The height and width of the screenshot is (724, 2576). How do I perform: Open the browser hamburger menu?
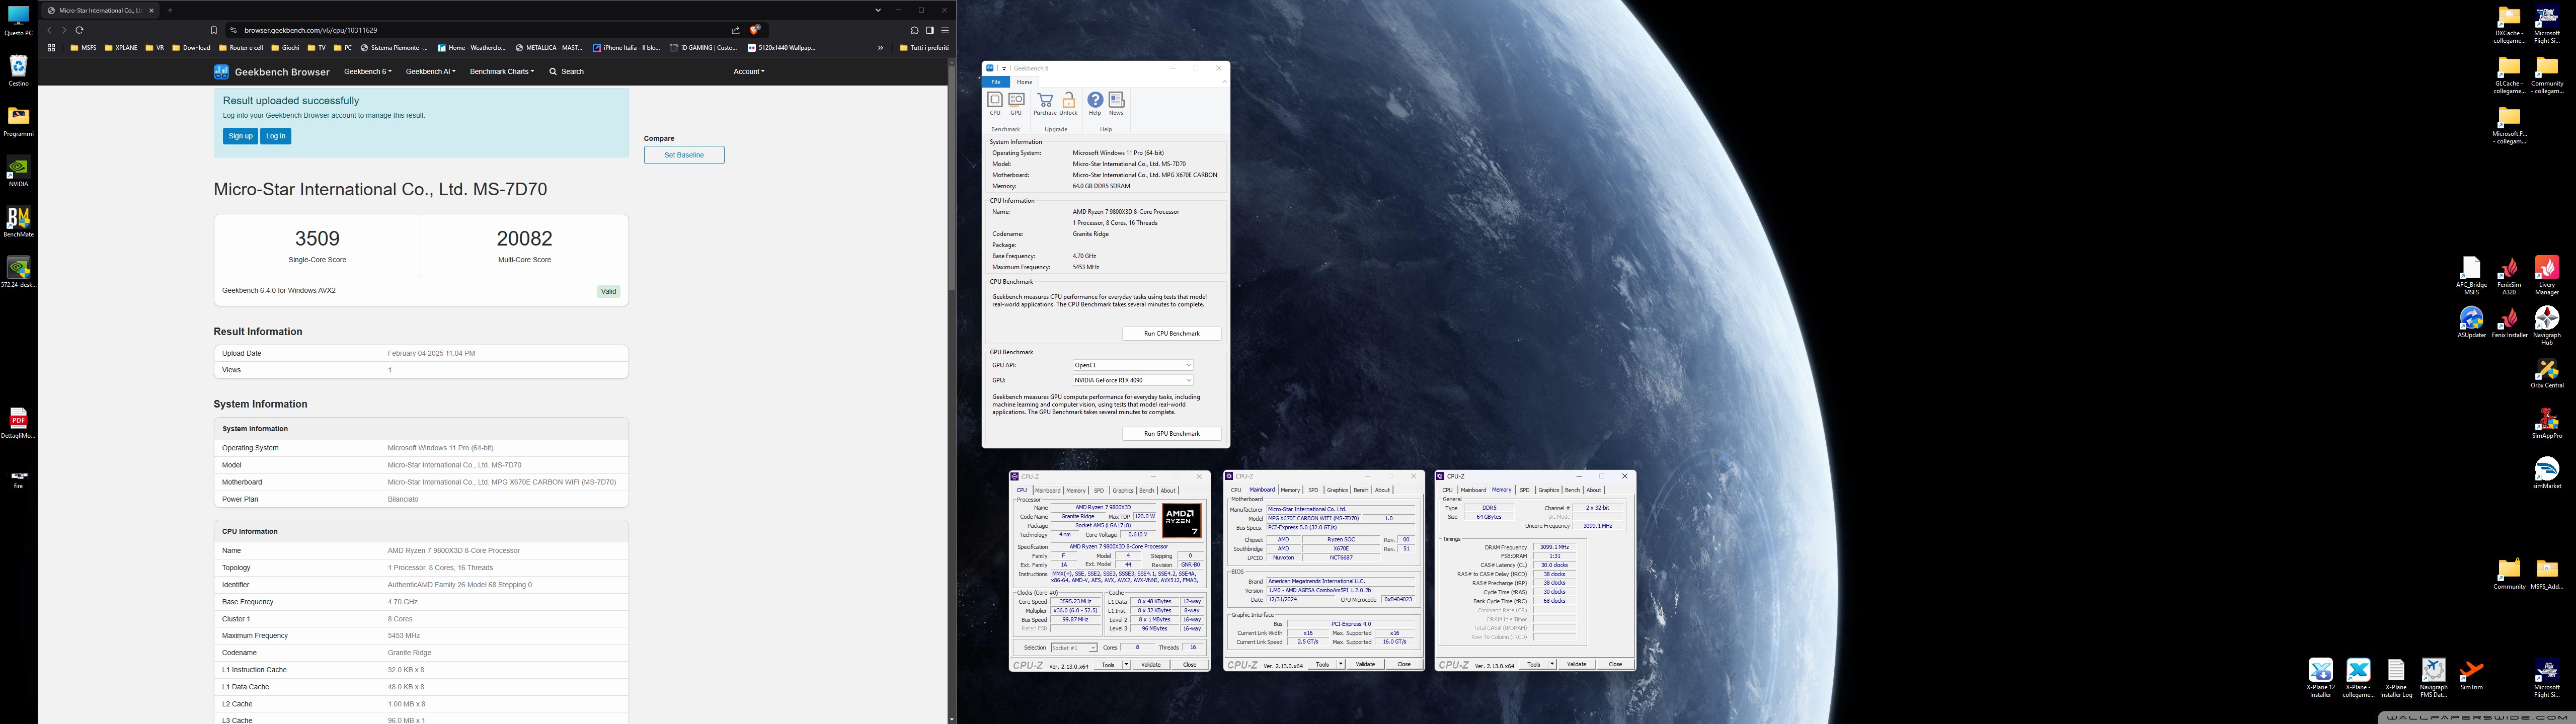tap(944, 30)
